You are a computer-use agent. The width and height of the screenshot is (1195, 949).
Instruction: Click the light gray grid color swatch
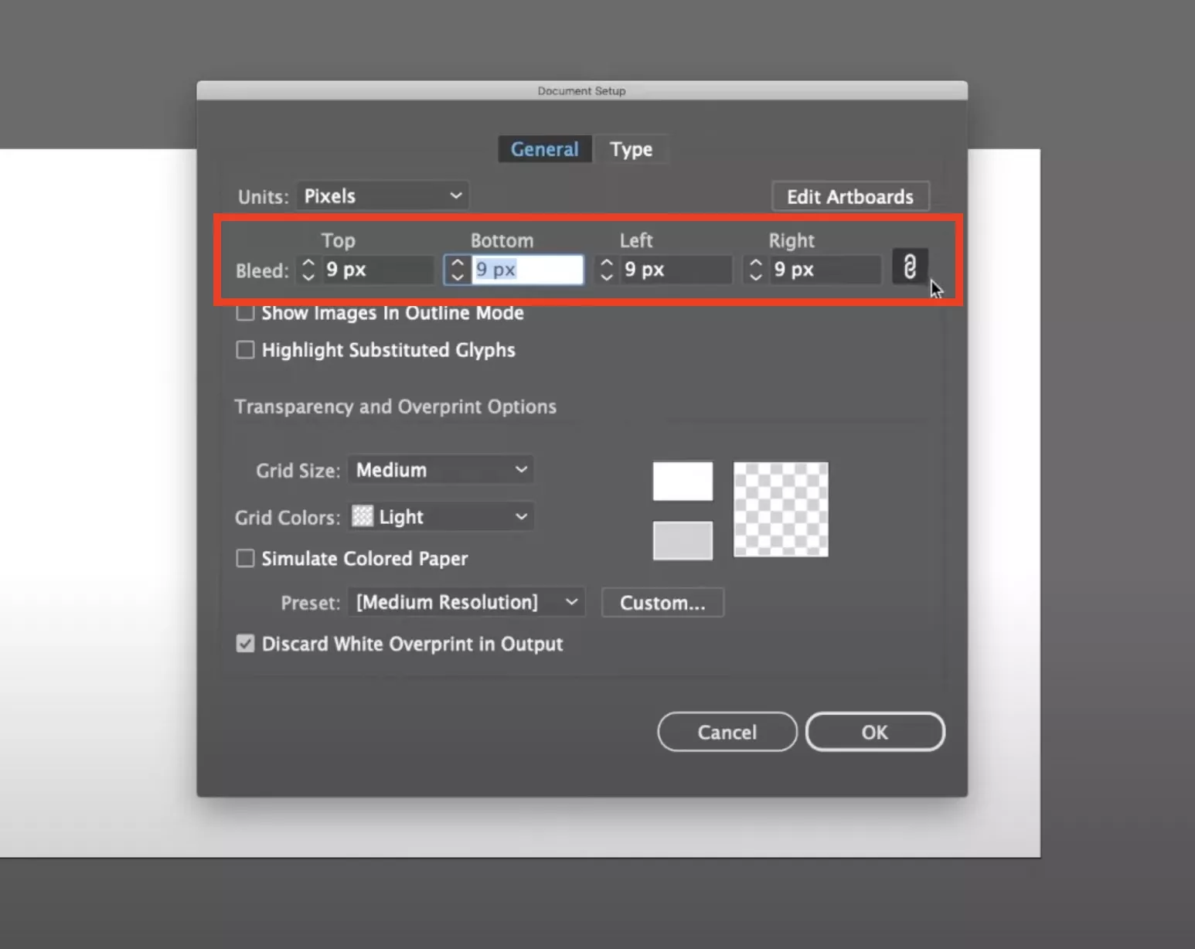point(683,540)
